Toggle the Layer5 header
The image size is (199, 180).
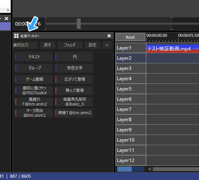pyautogui.click(x=131, y=89)
